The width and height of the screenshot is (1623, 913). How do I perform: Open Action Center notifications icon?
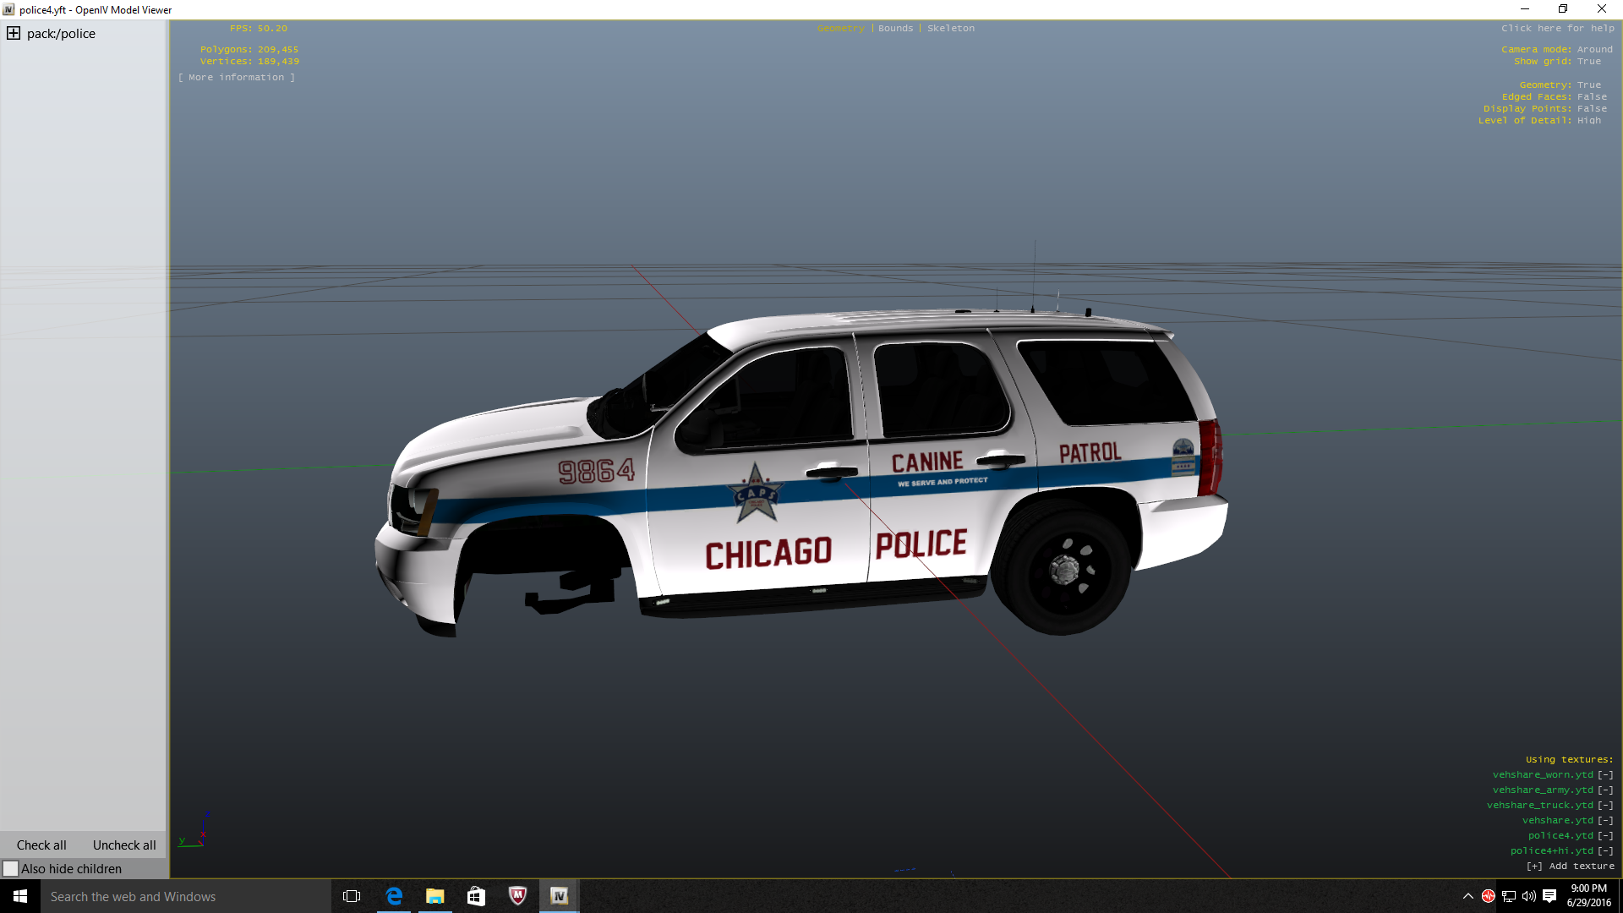1549,896
